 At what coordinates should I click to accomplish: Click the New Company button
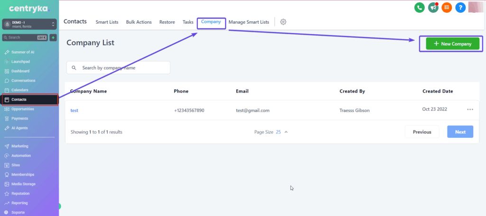click(x=452, y=44)
